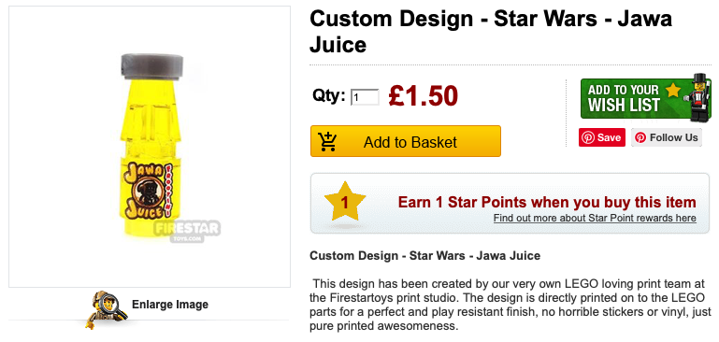Click the Firestar Toys watermark logo
This screenshot has height=342, width=719.
187,231
